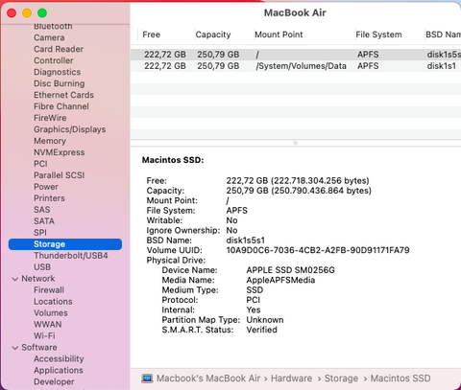Open USB in the sidebar
Viewport: 461px width, 390px height.
[x=42, y=267]
